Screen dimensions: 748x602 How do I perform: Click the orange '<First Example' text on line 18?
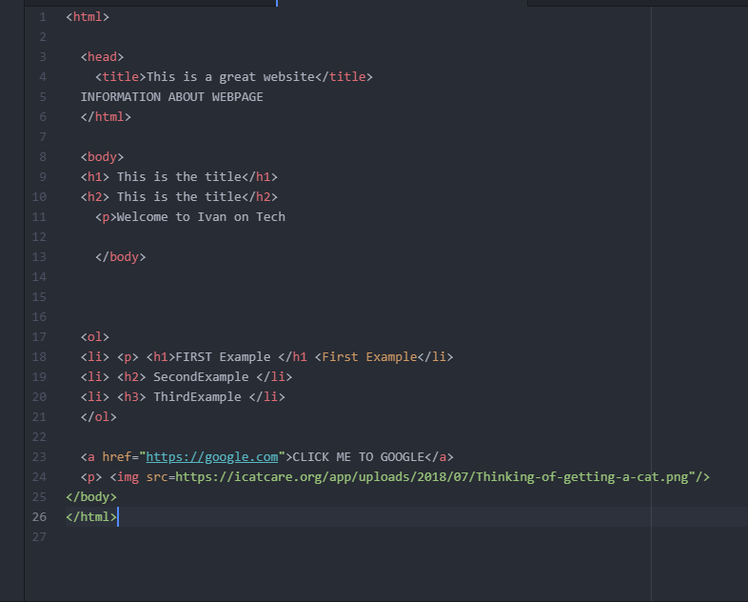(x=365, y=357)
